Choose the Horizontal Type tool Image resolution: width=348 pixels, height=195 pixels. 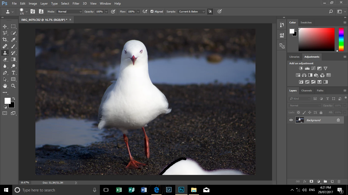click(x=13, y=73)
